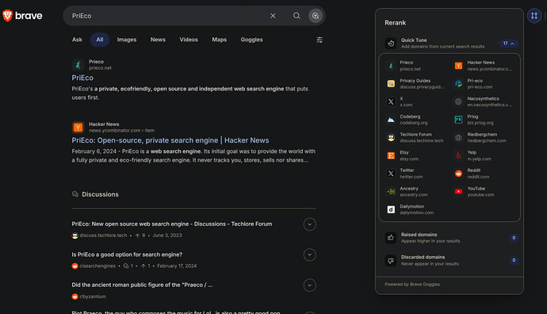This screenshot has height=314, width=547.
Task: Switch to the Goggles tab
Action: pos(251,40)
